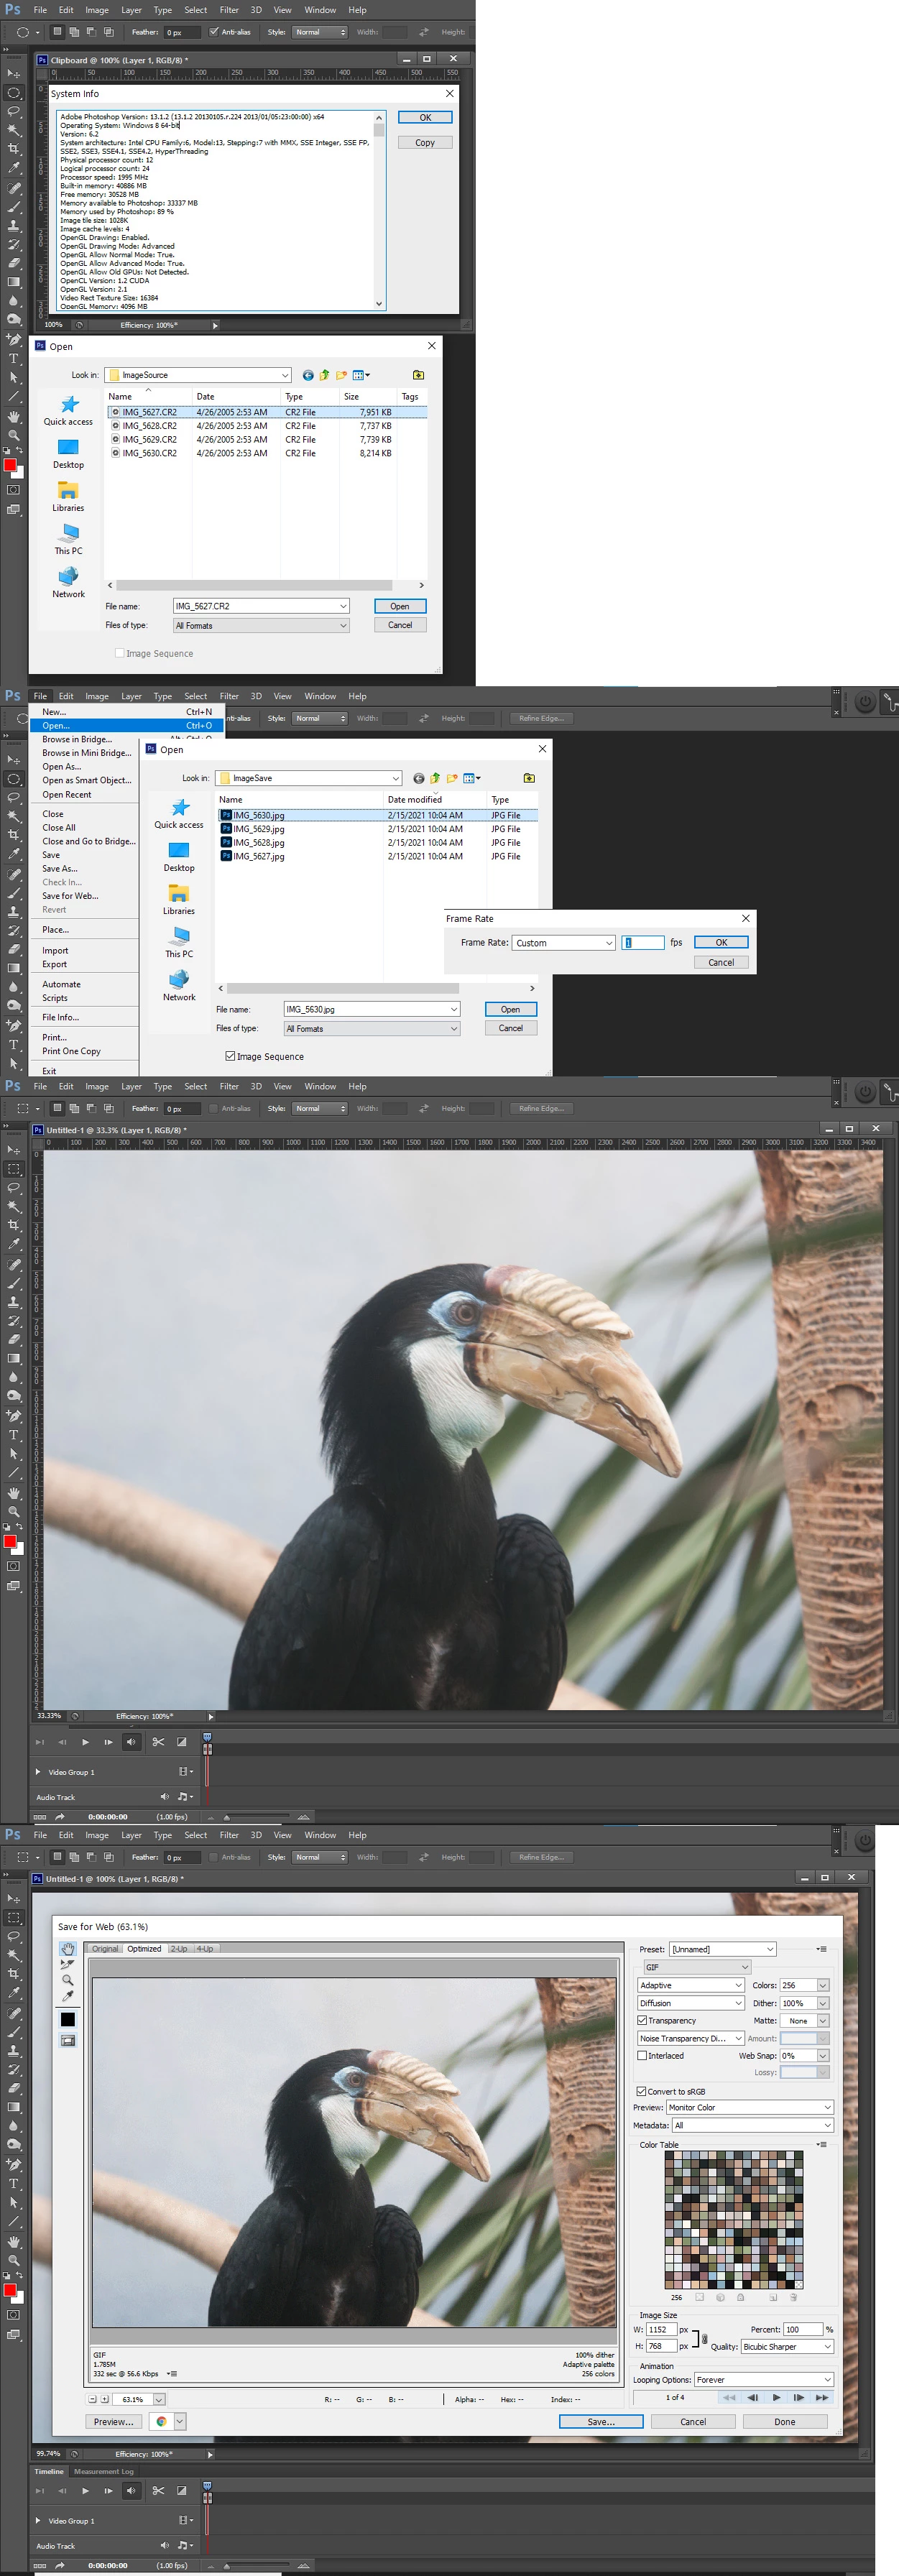
Task: Click back arrow in ImageSave Open dialog
Action: click(x=419, y=778)
